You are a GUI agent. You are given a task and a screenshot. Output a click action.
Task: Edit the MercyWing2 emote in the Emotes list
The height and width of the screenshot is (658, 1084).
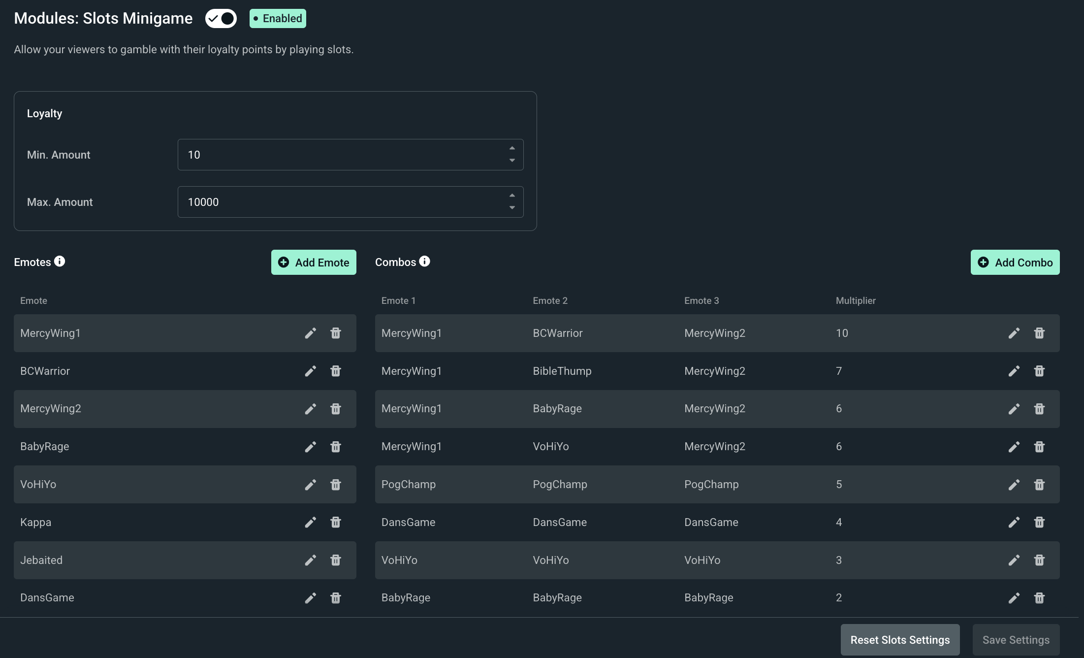pos(310,409)
